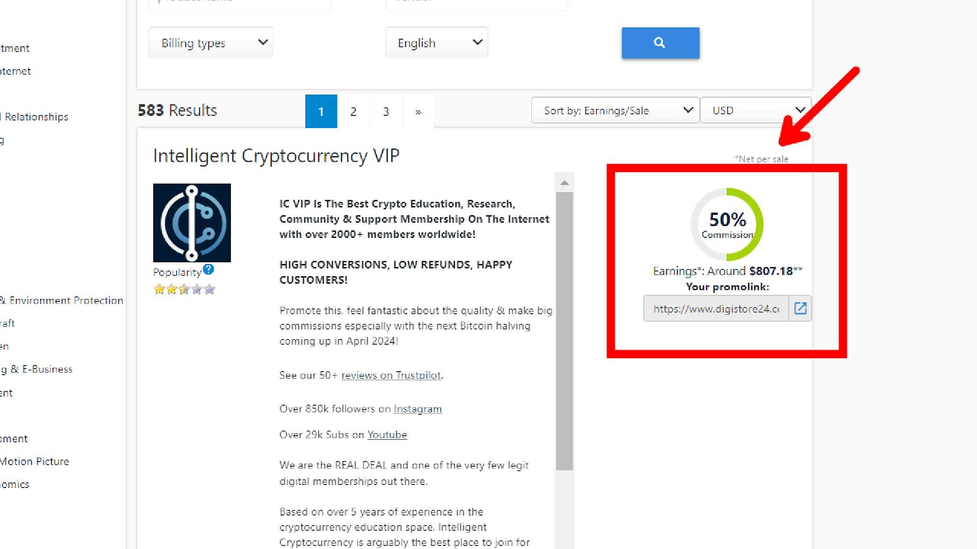Open the English language dropdown
The width and height of the screenshot is (977, 549).
[x=437, y=43]
